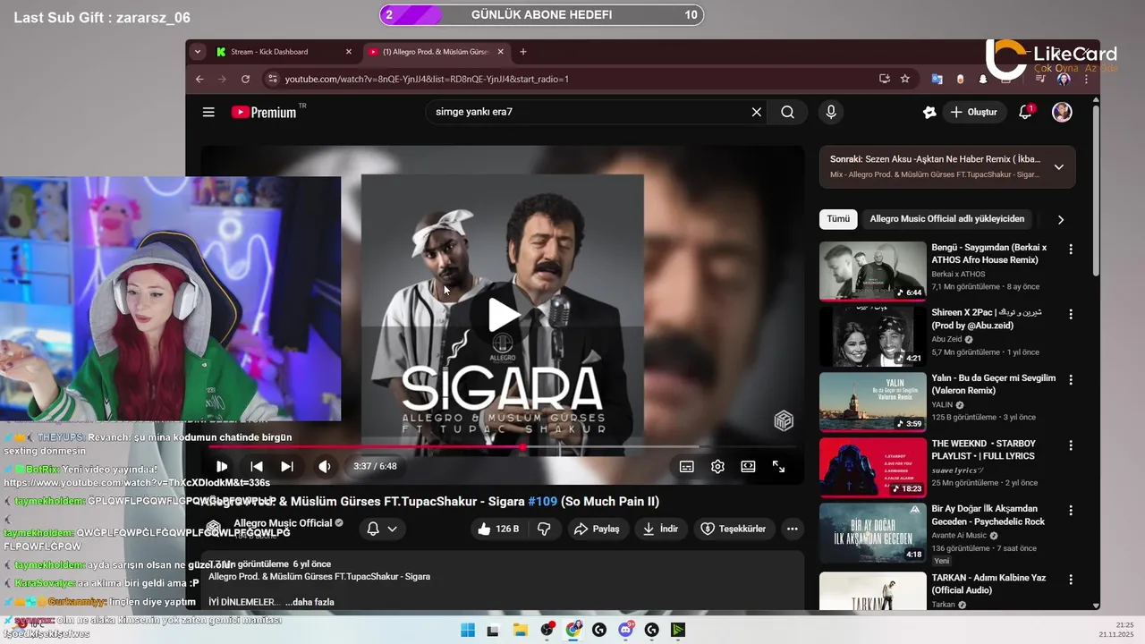Image resolution: width=1145 pixels, height=644 pixels.
Task: Switch to theater mode
Action: click(x=748, y=466)
